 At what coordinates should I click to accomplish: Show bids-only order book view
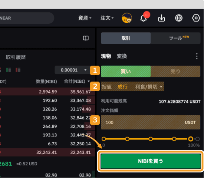9,70
